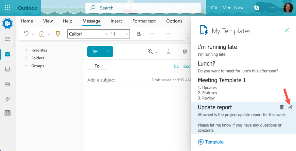The image size is (296, 151).
Task: Click the Files paperclip sidebar icon
Action: point(7,99)
